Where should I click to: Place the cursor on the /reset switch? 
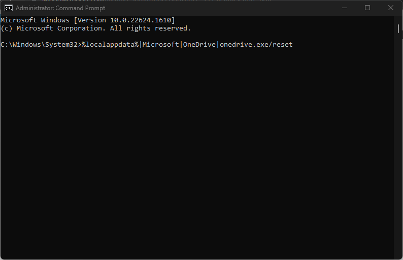(x=280, y=45)
